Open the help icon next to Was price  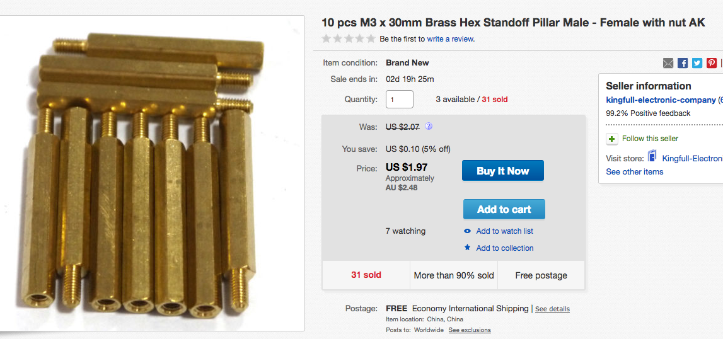click(x=429, y=126)
